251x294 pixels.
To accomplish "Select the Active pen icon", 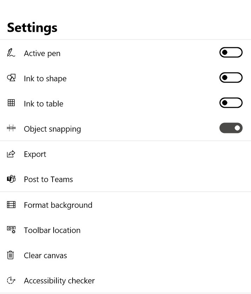I will point(11,53).
